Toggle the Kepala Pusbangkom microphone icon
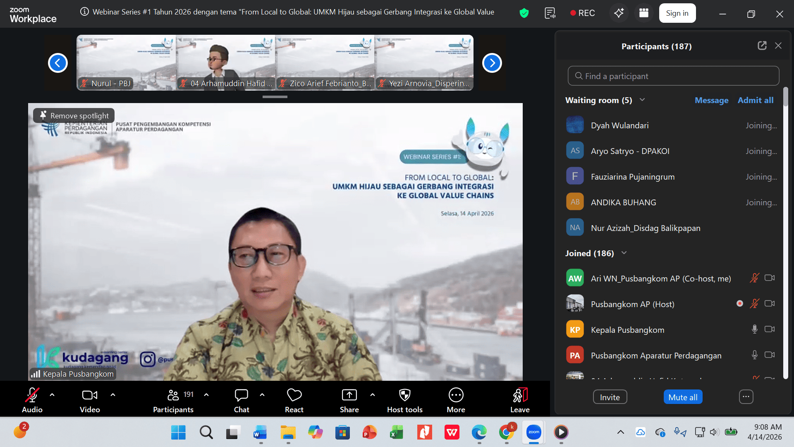The image size is (794, 447). point(754,329)
